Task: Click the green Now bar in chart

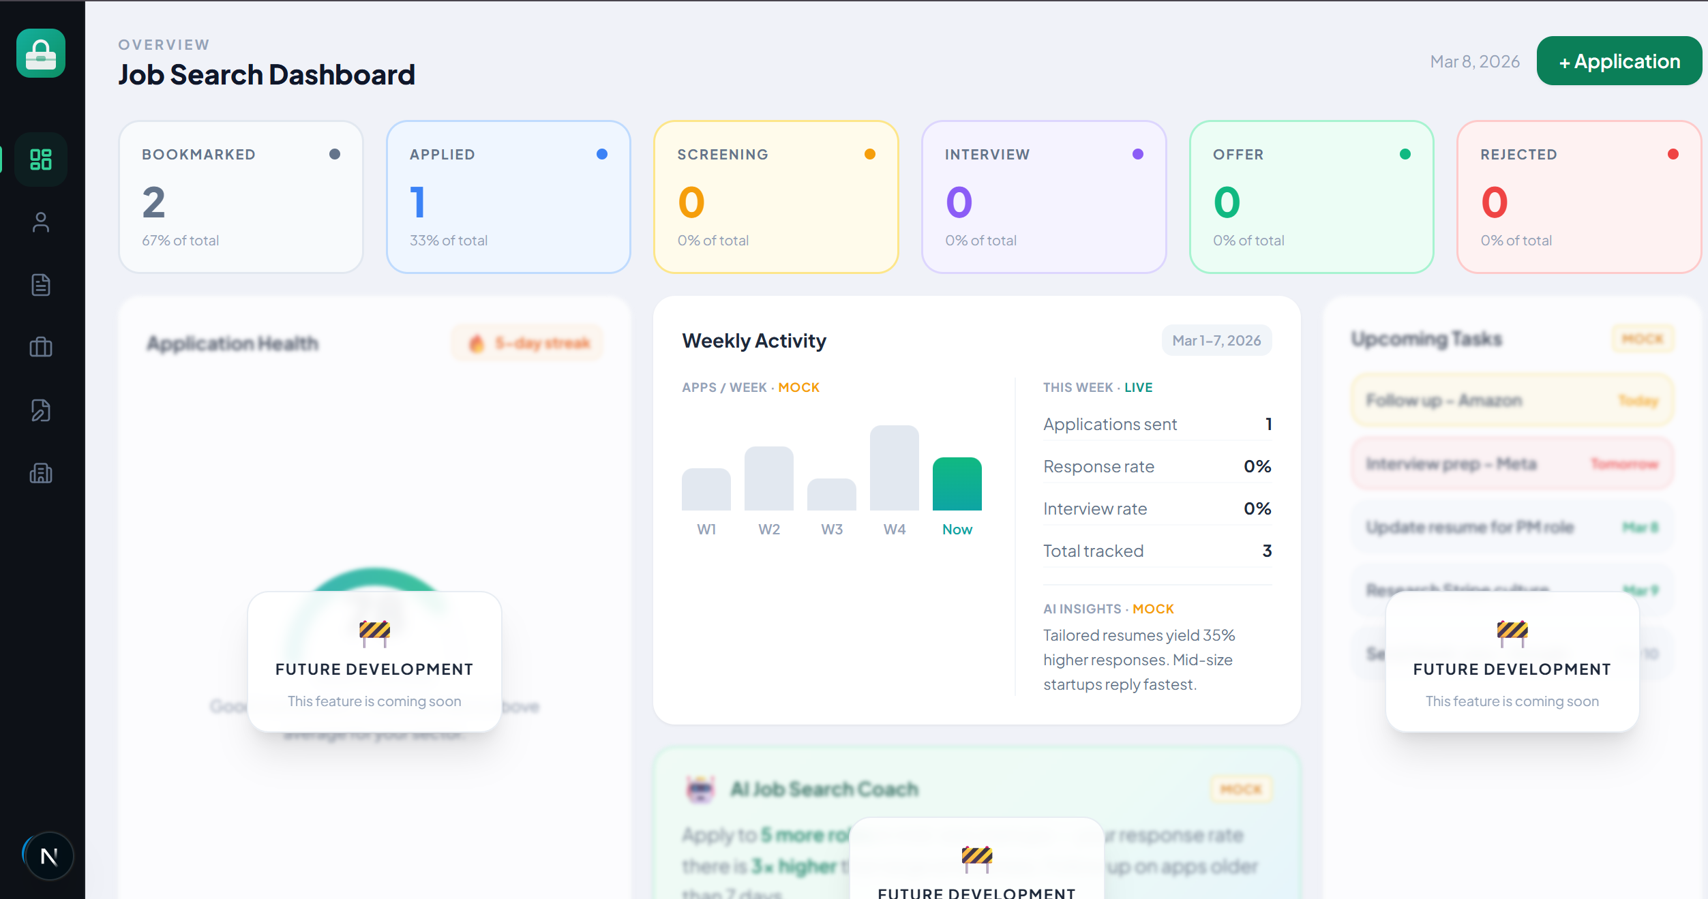Action: pos(957,484)
